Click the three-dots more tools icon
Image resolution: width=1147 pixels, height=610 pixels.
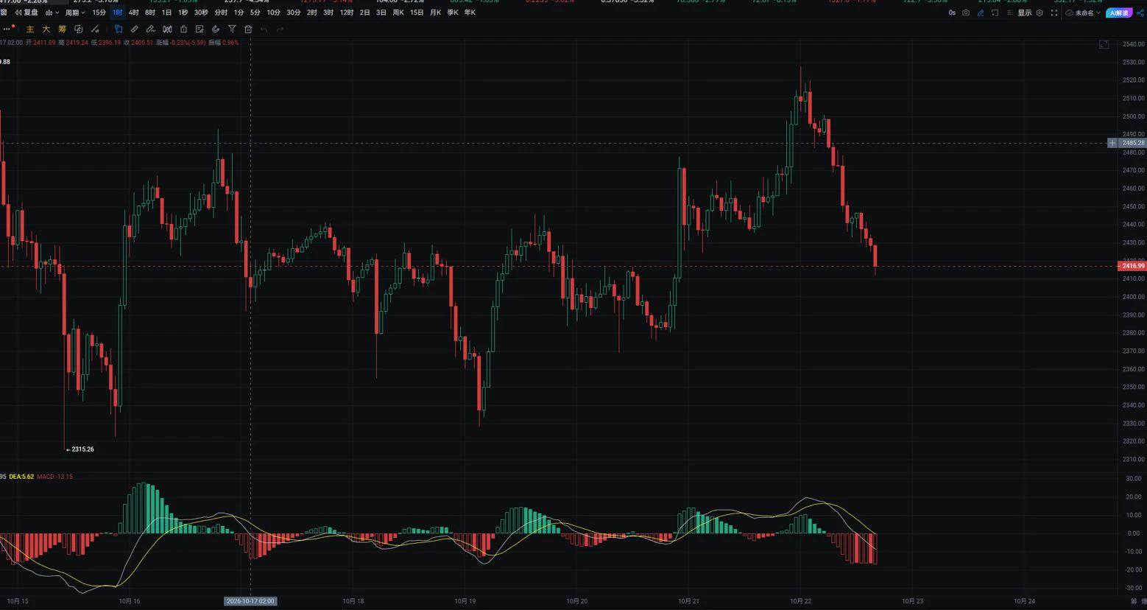[8, 29]
